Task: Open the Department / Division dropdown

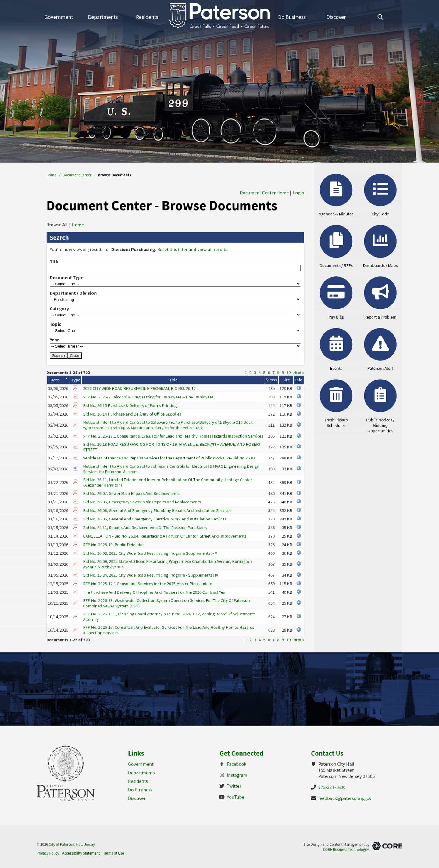Action: [x=175, y=300]
